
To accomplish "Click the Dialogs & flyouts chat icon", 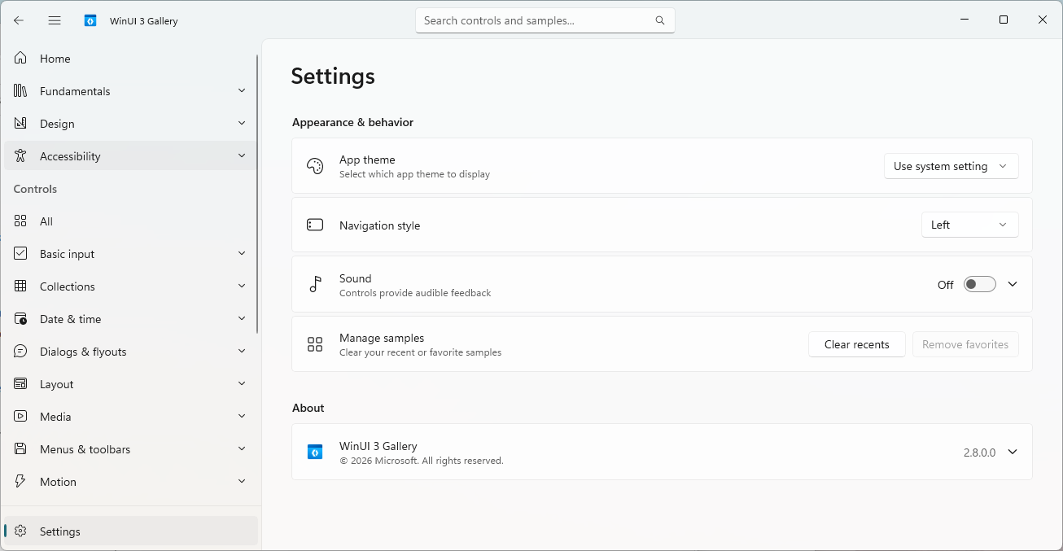I will click(x=20, y=351).
